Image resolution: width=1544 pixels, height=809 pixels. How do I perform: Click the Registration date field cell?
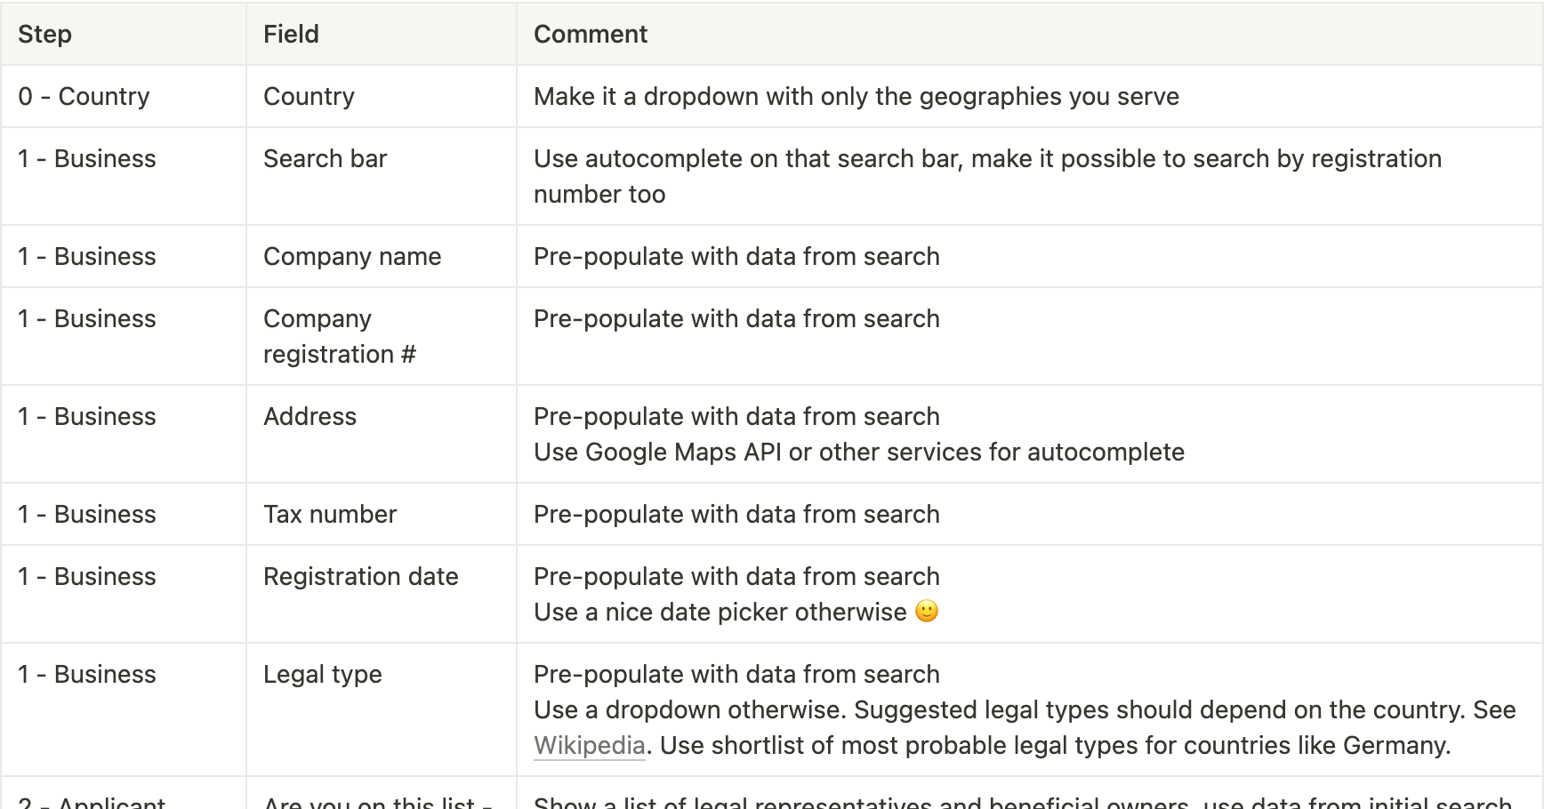381,594
